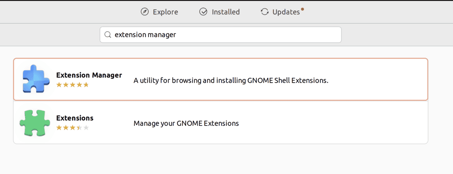The height and width of the screenshot is (174, 453).
Task: Switch to the Explore tab
Action: point(159,12)
